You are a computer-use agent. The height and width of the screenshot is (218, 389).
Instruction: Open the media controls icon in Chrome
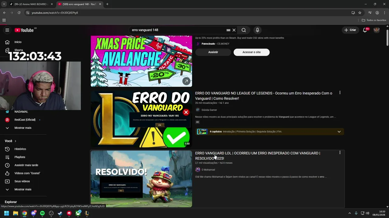pyautogui.click(x=370, y=13)
